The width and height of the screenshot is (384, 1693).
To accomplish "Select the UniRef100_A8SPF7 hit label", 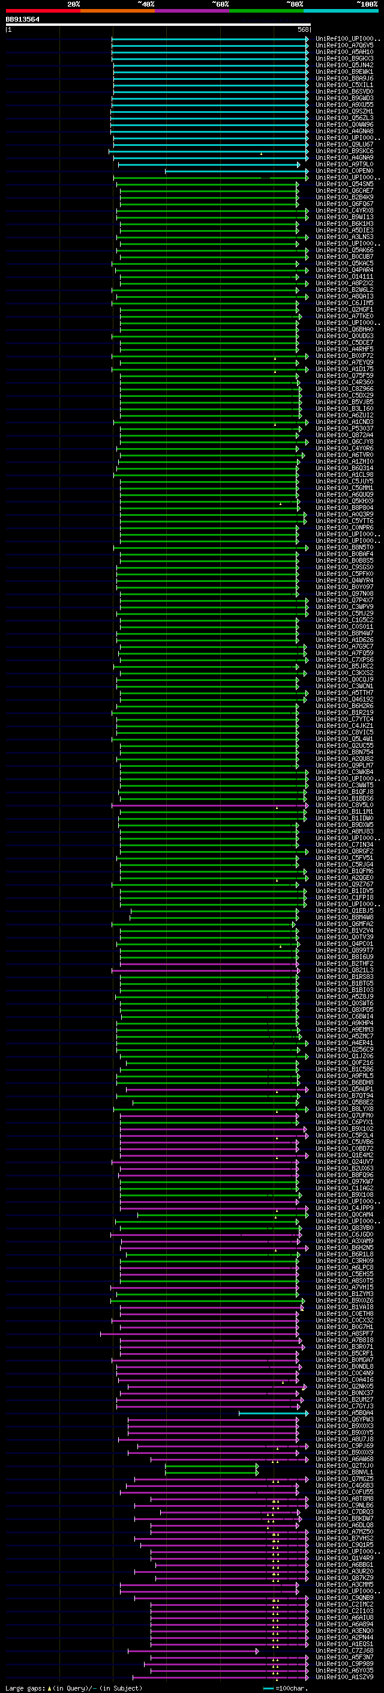I will coord(344,1333).
